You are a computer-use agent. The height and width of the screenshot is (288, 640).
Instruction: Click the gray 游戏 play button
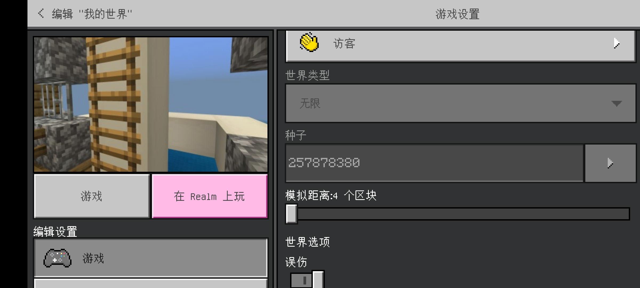[91, 196]
